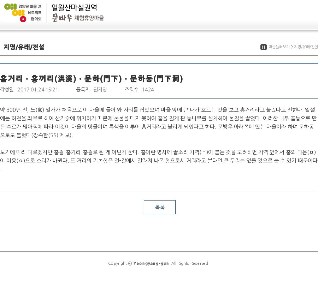Open the 지명/유래/전설 breadcrumb link

click(306, 47)
